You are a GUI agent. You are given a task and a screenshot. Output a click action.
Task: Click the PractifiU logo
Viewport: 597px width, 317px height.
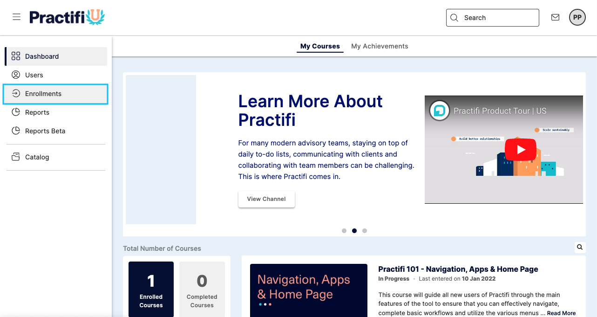(x=67, y=17)
